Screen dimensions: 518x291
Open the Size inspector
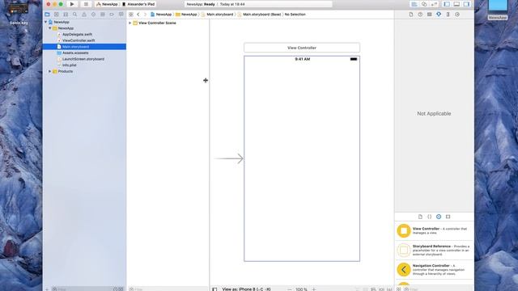(x=448, y=15)
